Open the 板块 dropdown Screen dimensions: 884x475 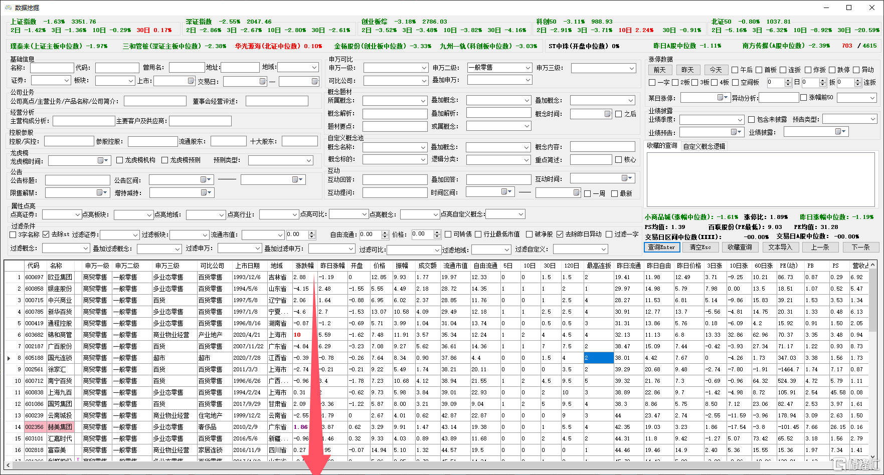click(131, 80)
